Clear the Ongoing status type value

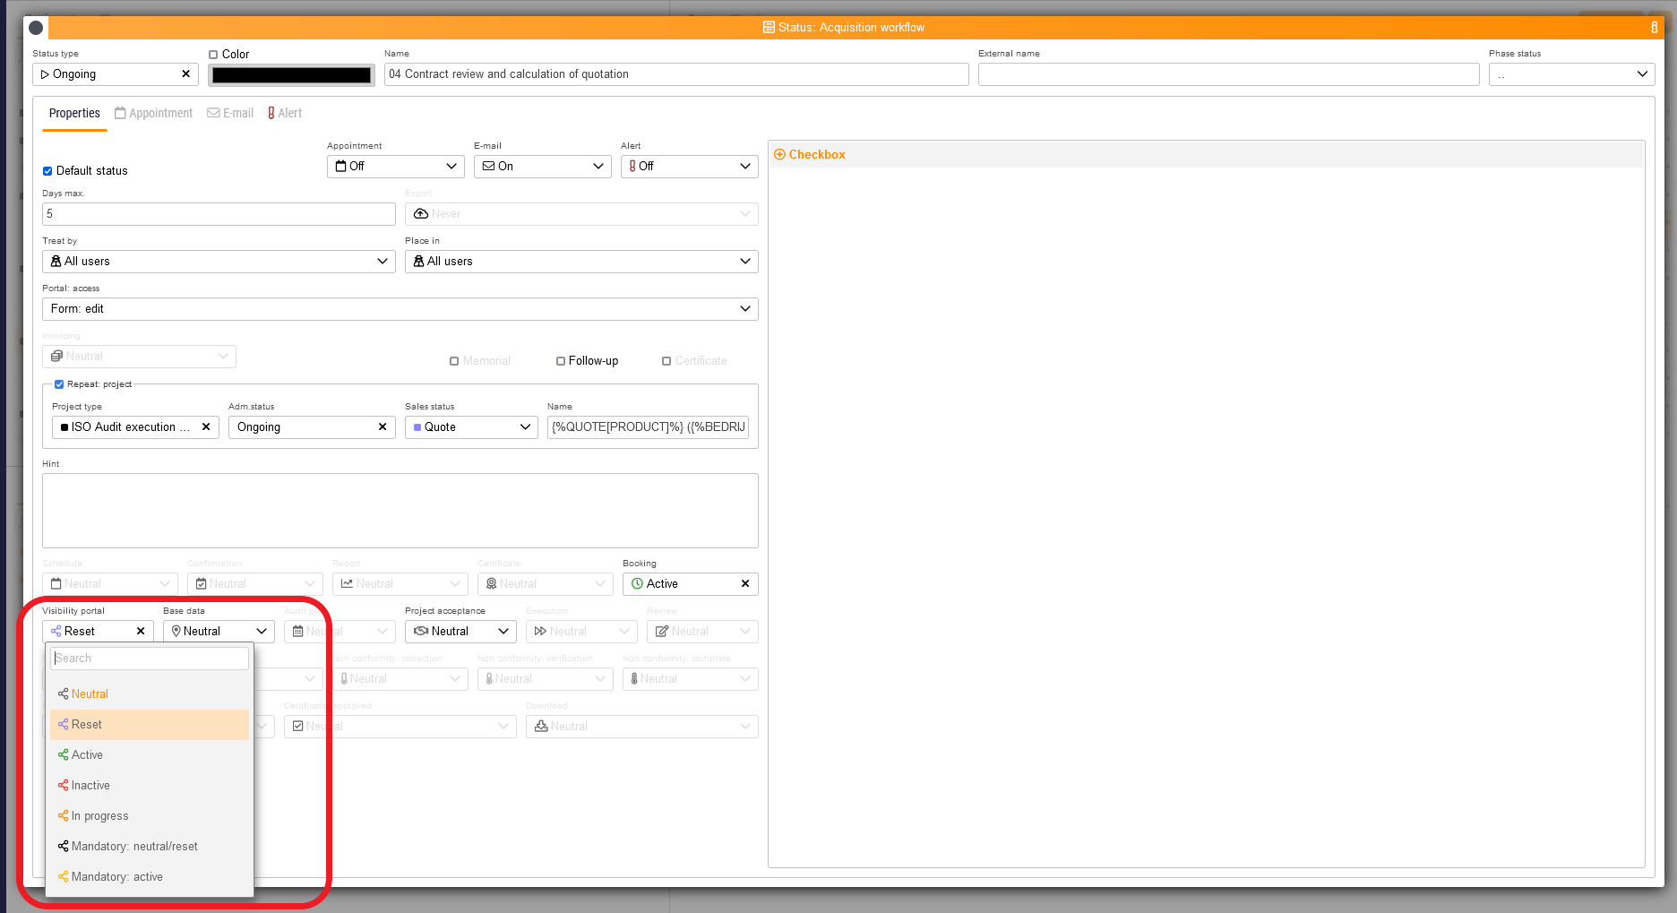[x=185, y=74]
